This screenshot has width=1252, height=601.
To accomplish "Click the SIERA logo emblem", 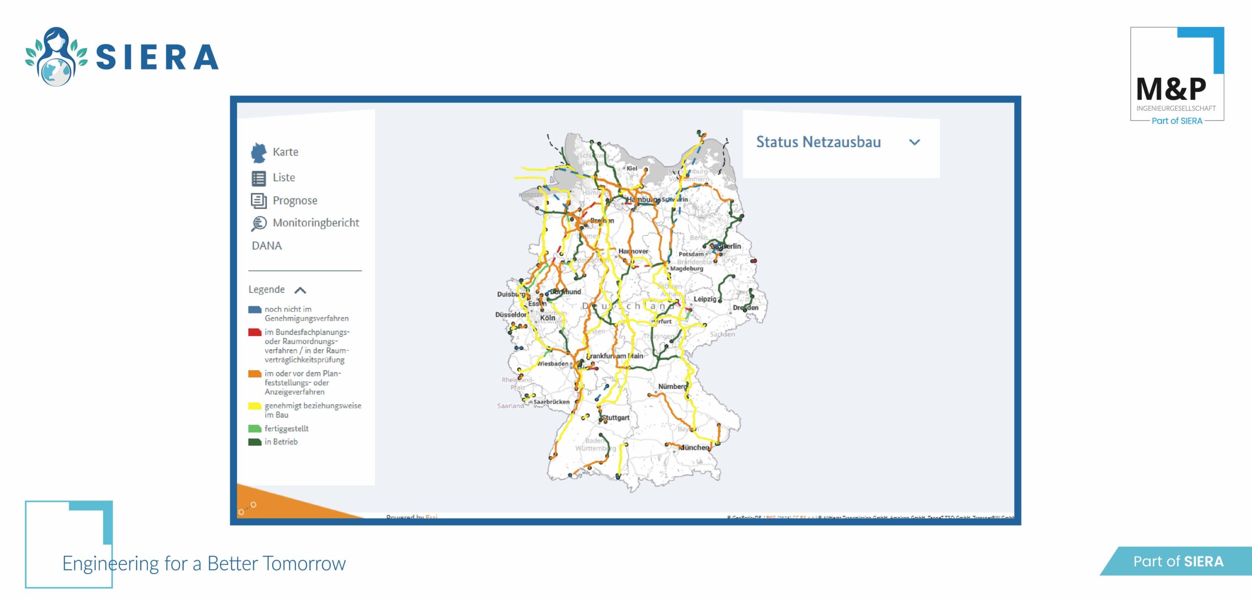I will coord(56,57).
